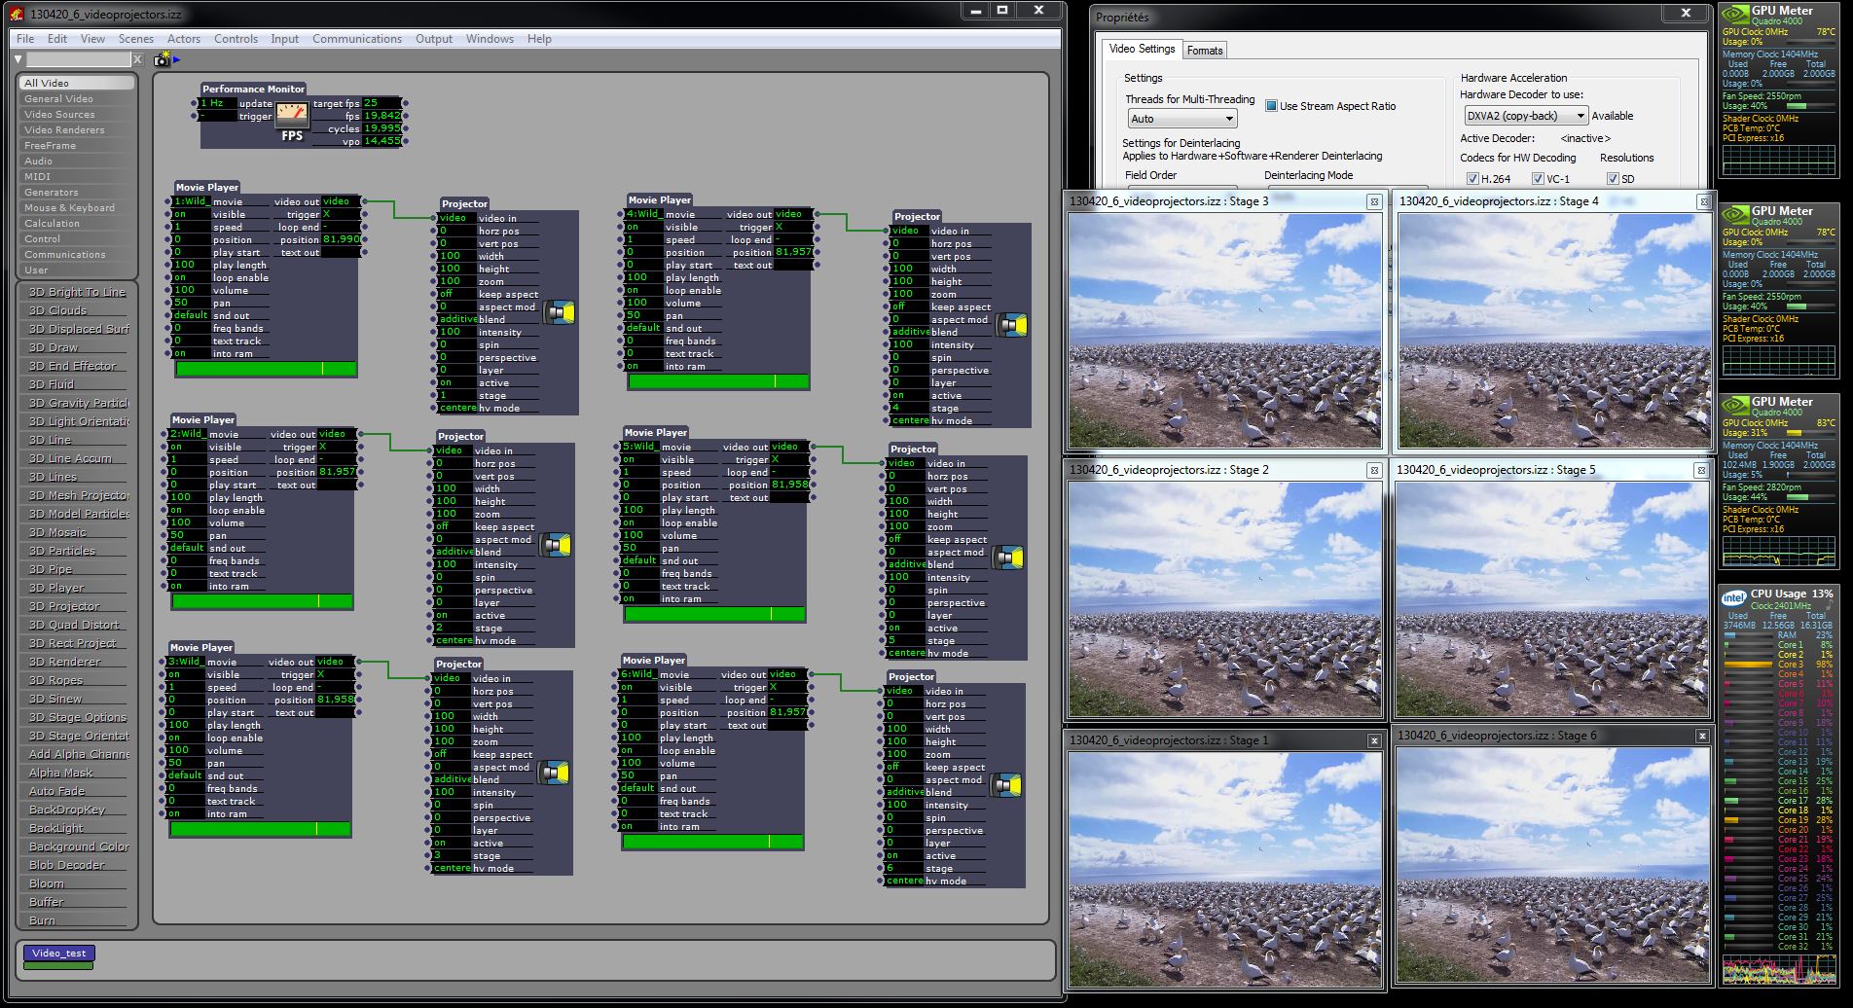The height and width of the screenshot is (1008, 1853).
Task: Select the Video_test scene
Action: coord(59,954)
